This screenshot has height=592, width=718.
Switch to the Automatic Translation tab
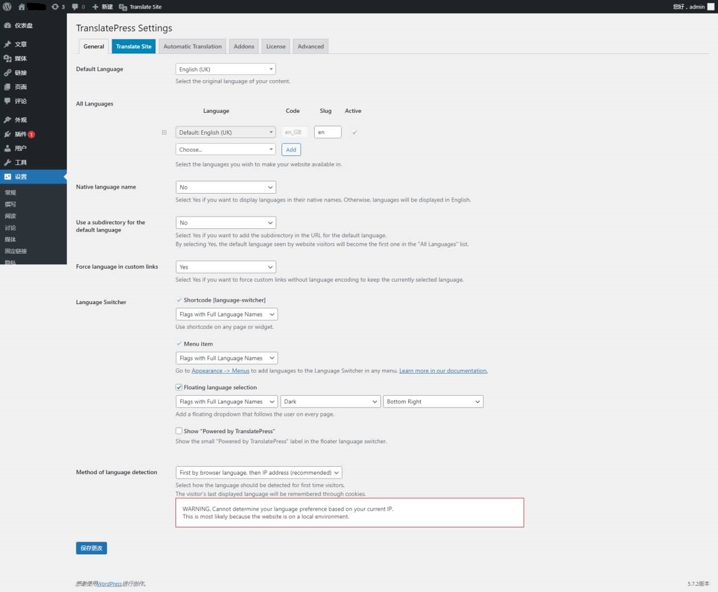pyautogui.click(x=192, y=47)
